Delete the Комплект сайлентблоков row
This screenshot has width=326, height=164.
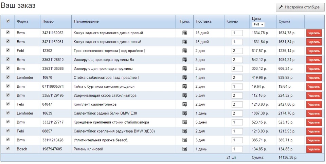coord(314,104)
